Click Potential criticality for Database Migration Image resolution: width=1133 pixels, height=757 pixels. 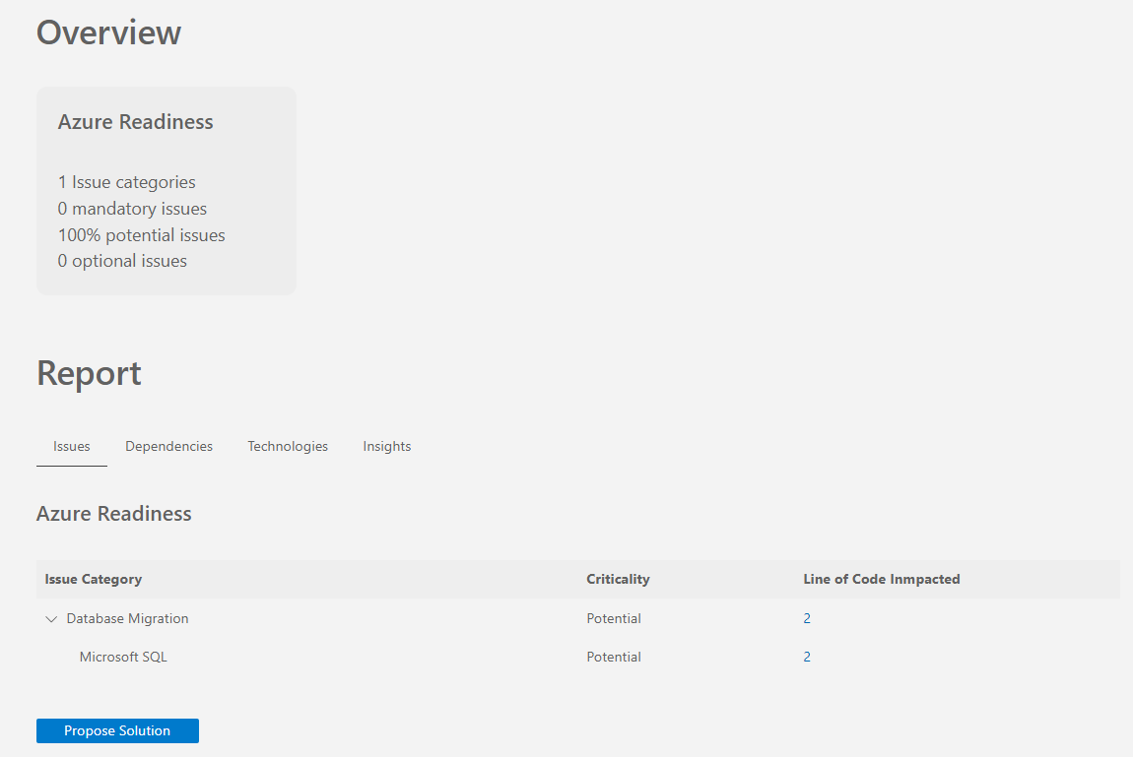(x=614, y=618)
